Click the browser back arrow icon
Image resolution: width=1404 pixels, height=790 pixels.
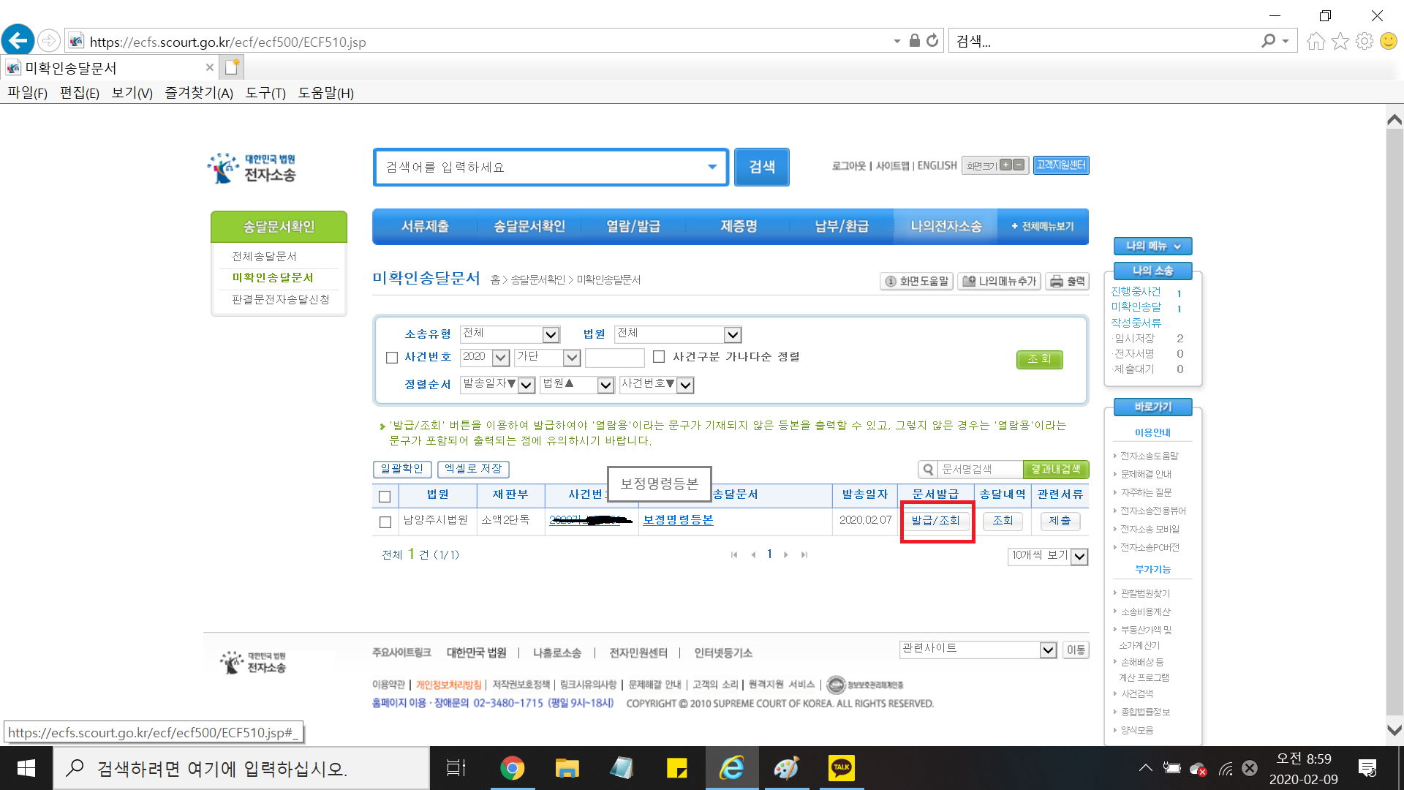pos(18,40)
